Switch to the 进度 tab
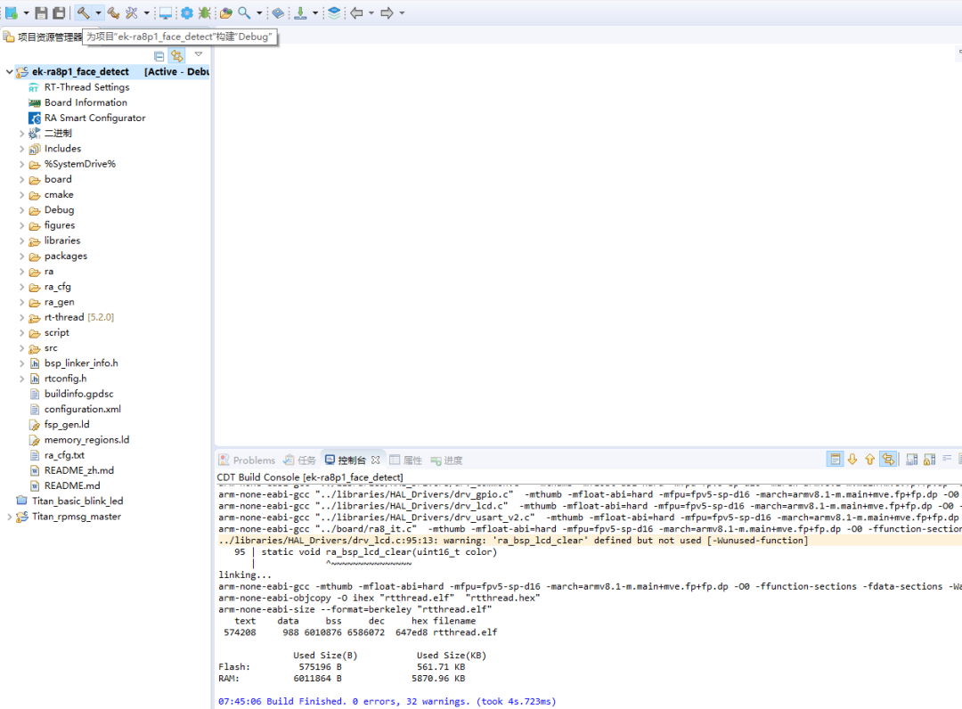This screenshot has height=709, width=962. (446, 460)
